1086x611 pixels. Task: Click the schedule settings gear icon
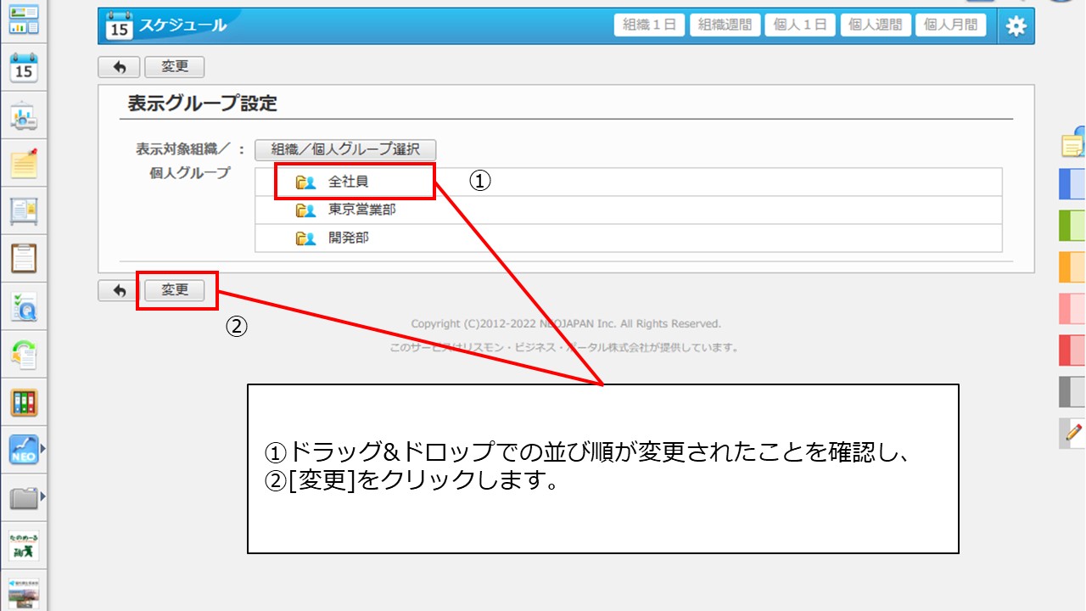[1016, 26]
